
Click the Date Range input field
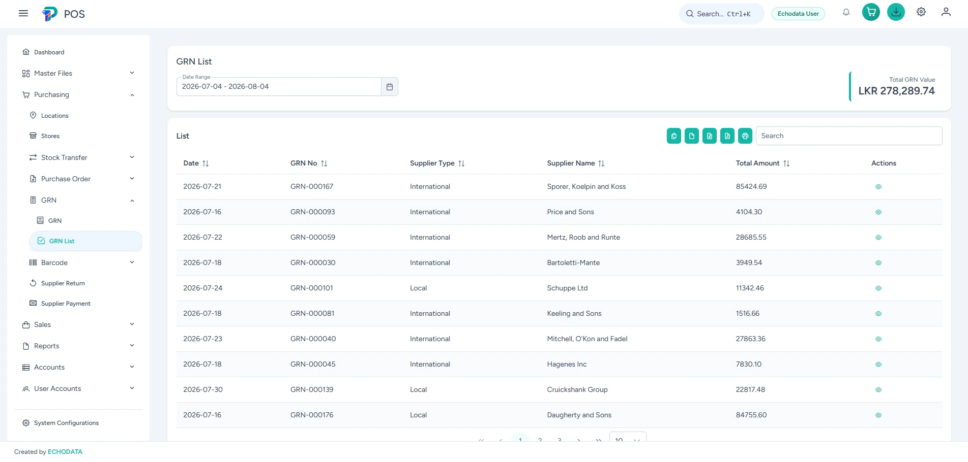(x=279, y=87)
